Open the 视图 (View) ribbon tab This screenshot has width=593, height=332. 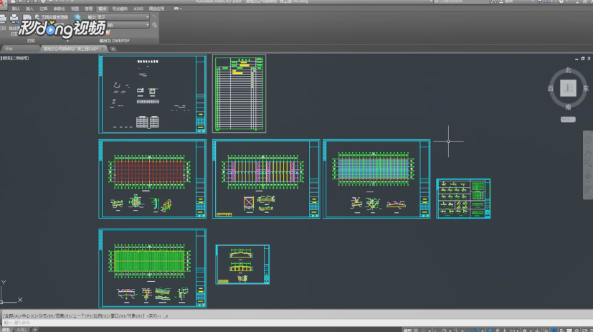coord(75,9)
